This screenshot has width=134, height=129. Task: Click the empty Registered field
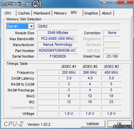(x=112, y=39)
